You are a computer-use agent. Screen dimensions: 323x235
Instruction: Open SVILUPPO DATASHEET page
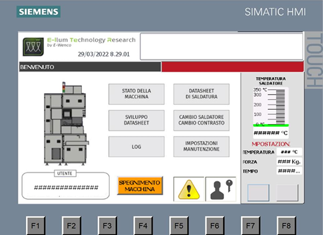click(x=137, y=120)
